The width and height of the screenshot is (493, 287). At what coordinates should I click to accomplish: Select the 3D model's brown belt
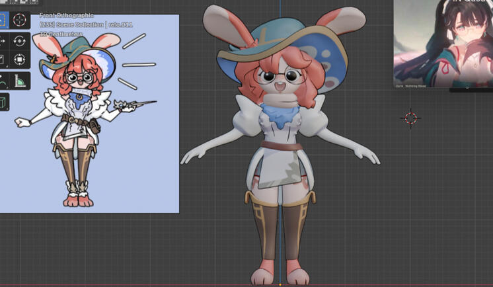282,145
